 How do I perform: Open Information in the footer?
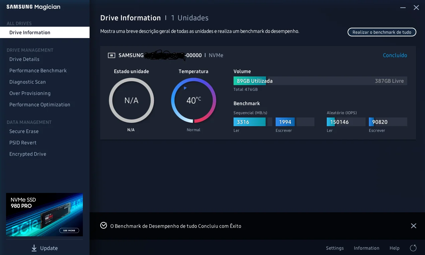click(x=367, y=248)
